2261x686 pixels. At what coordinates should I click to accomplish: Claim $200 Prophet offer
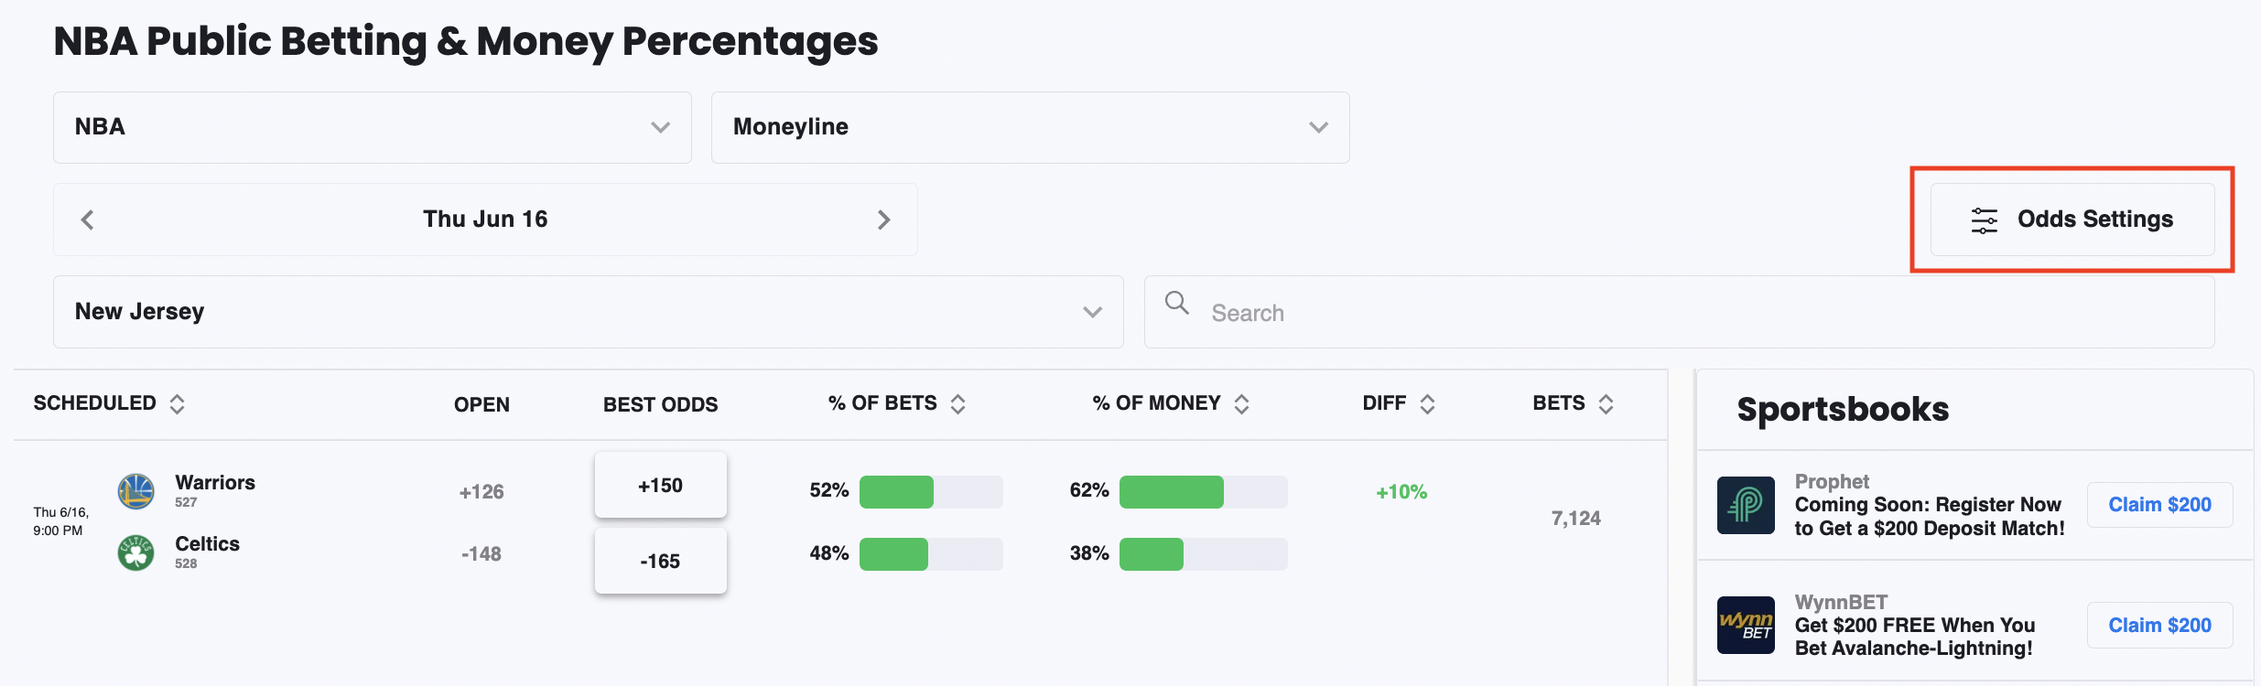[x=2159, y=505]
